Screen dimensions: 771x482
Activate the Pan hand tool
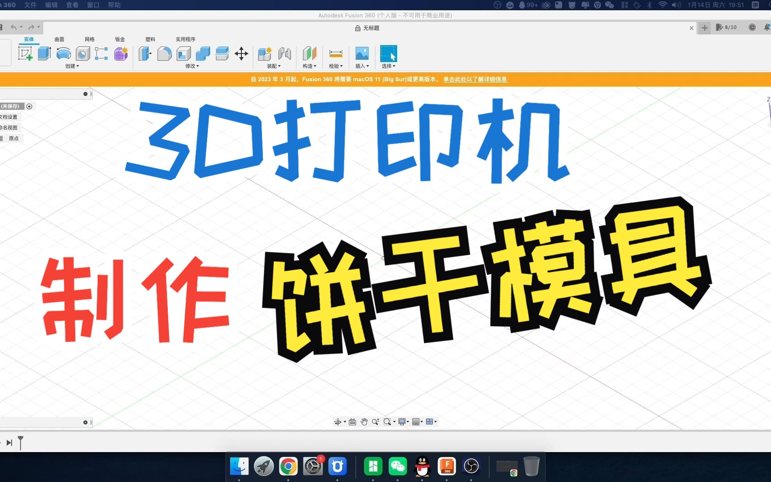364,422
